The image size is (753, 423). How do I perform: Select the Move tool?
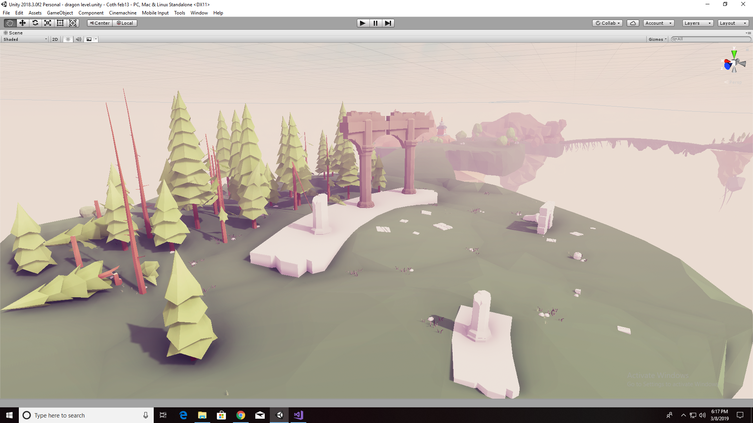pyautogui.click(x=22, y=23)
